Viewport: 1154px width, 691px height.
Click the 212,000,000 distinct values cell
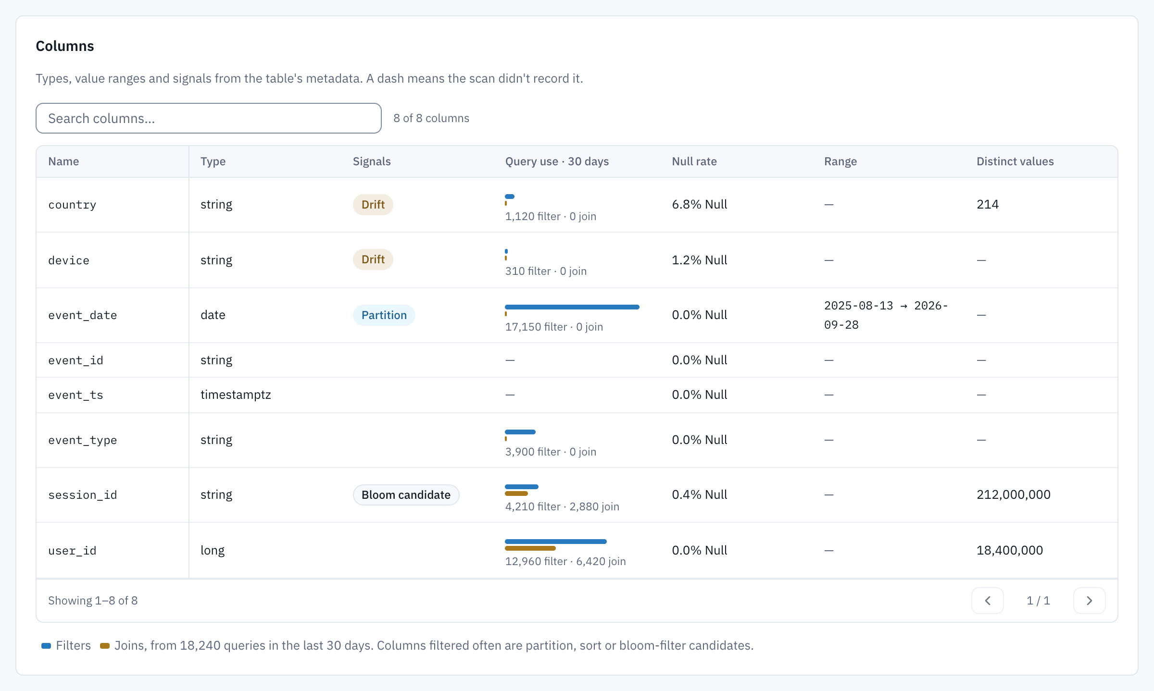(x=1014, y=495)
